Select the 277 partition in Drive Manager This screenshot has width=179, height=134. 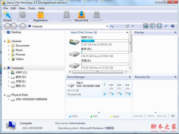[119, 88]
